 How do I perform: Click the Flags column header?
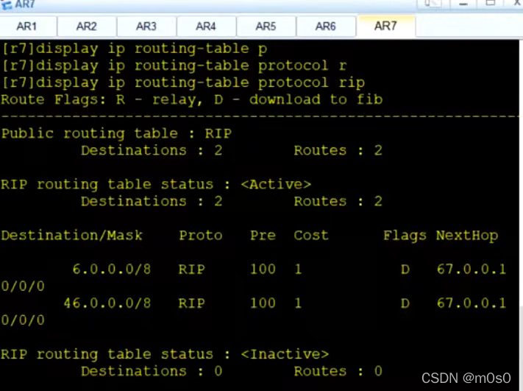tap(405, 236)
